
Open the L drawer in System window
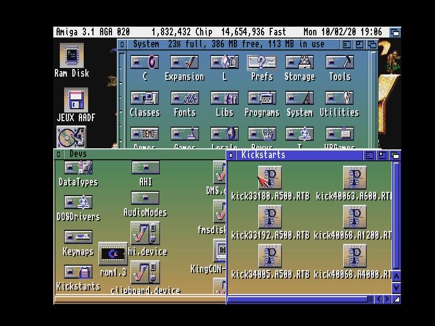[225, 62]
